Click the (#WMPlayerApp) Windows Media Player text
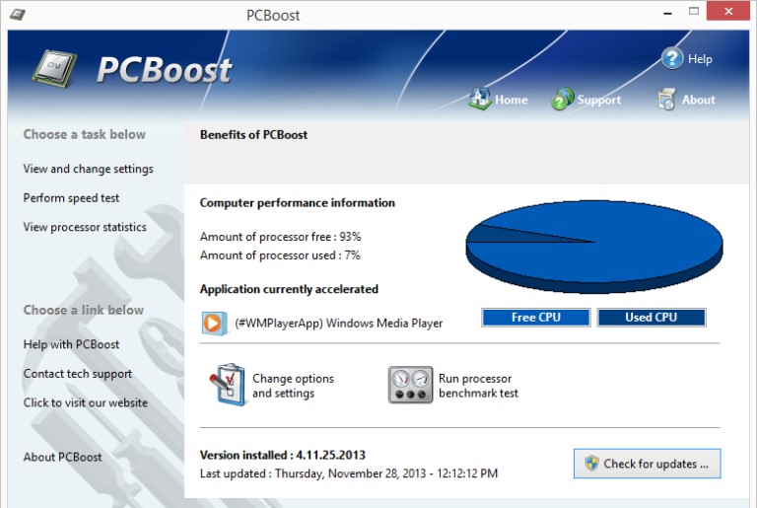 pos(338,323)
